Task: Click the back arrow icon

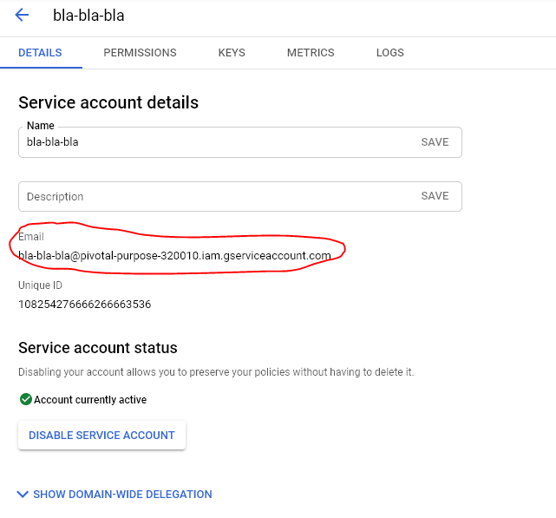Action: click(22, 16)
